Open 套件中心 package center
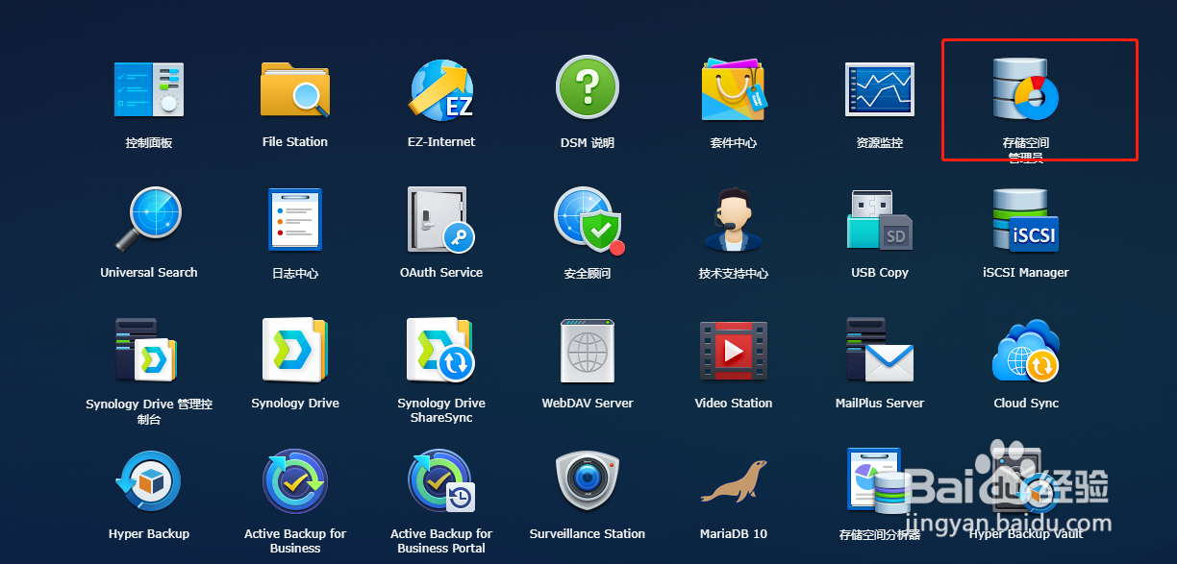 coord(734,88)
